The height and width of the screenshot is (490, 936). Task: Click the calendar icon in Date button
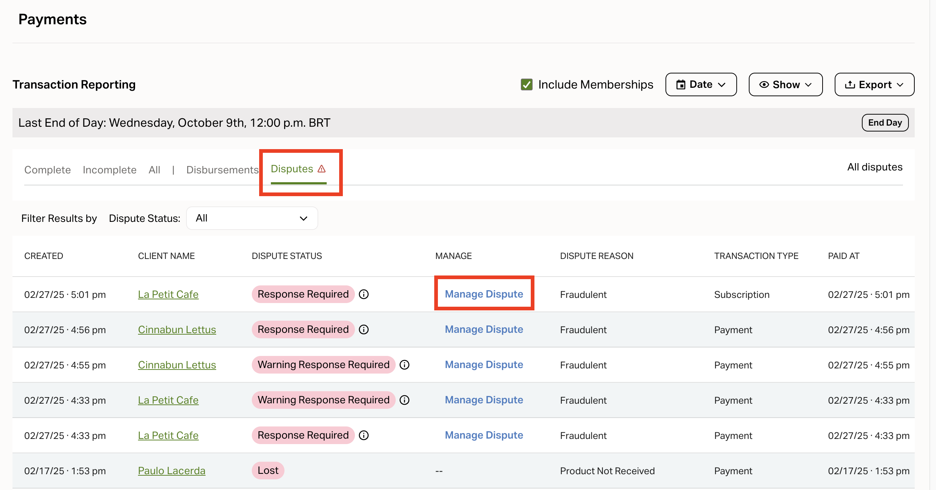click(681, 85)
